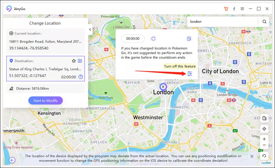Add destination to favorites star
This screenshot has width=275, height=168.
(74, 61)
